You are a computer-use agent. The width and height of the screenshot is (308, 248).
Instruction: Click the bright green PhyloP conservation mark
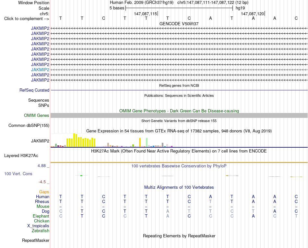(81, 175)
